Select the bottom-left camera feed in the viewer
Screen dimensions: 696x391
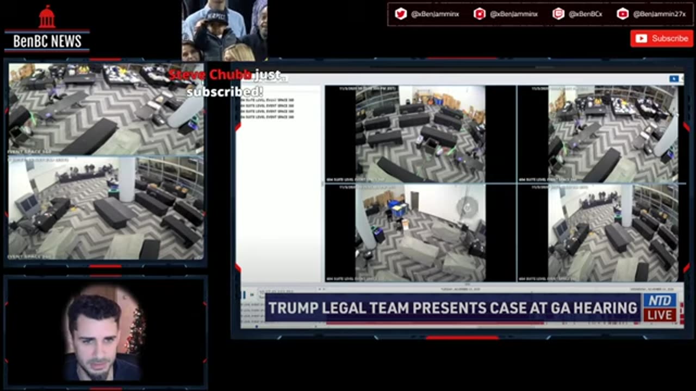point(420,233)
